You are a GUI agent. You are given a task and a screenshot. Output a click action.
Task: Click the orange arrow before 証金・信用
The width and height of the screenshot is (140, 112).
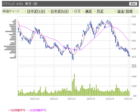[x=116, y=11]
